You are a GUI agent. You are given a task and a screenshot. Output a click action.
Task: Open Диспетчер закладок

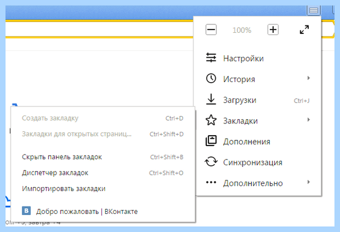pyautogui.click(x=103, y=173)
